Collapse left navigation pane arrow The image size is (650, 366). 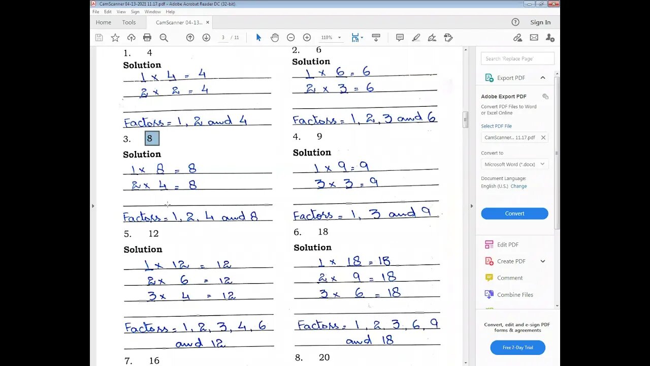click(x=92, y=206)
